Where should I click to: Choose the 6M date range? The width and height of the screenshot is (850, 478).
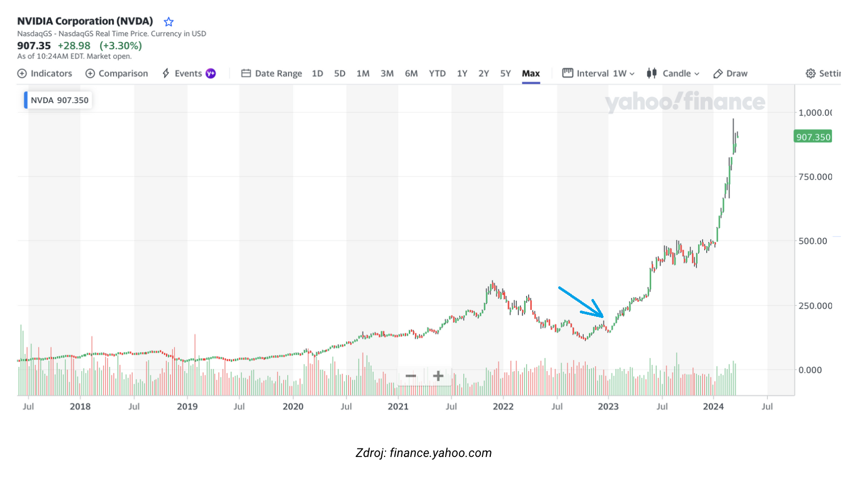point(411,74)
